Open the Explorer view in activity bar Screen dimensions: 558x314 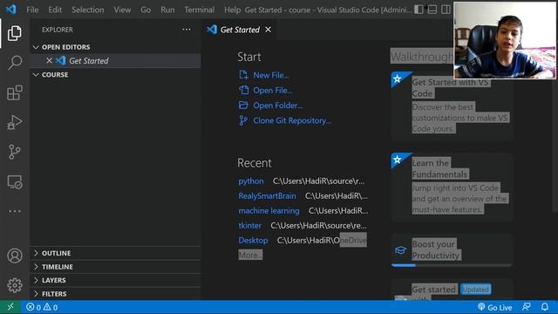[14, 33]
